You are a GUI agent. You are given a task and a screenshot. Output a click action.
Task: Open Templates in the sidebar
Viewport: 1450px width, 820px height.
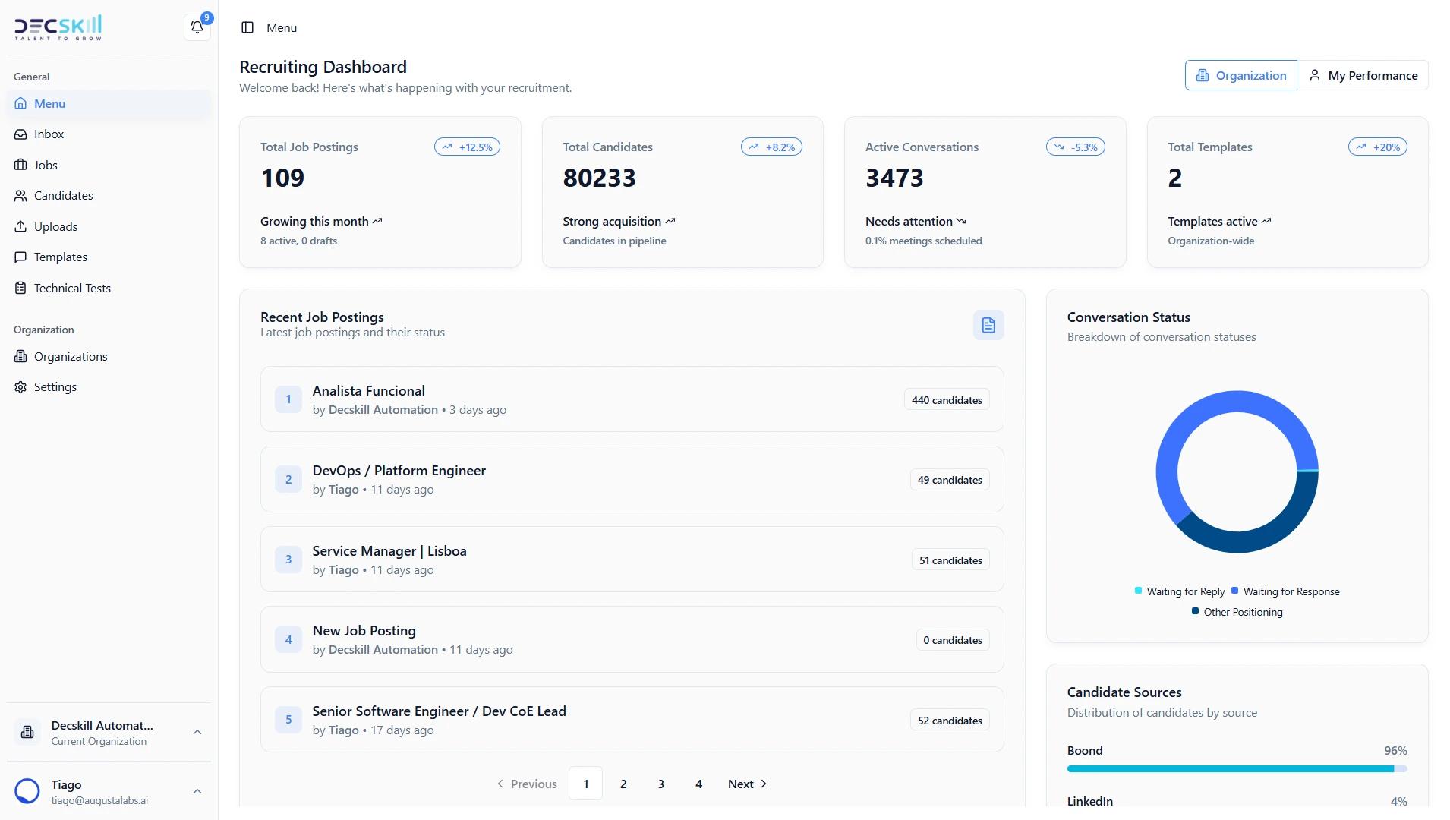tap(109, 257)
